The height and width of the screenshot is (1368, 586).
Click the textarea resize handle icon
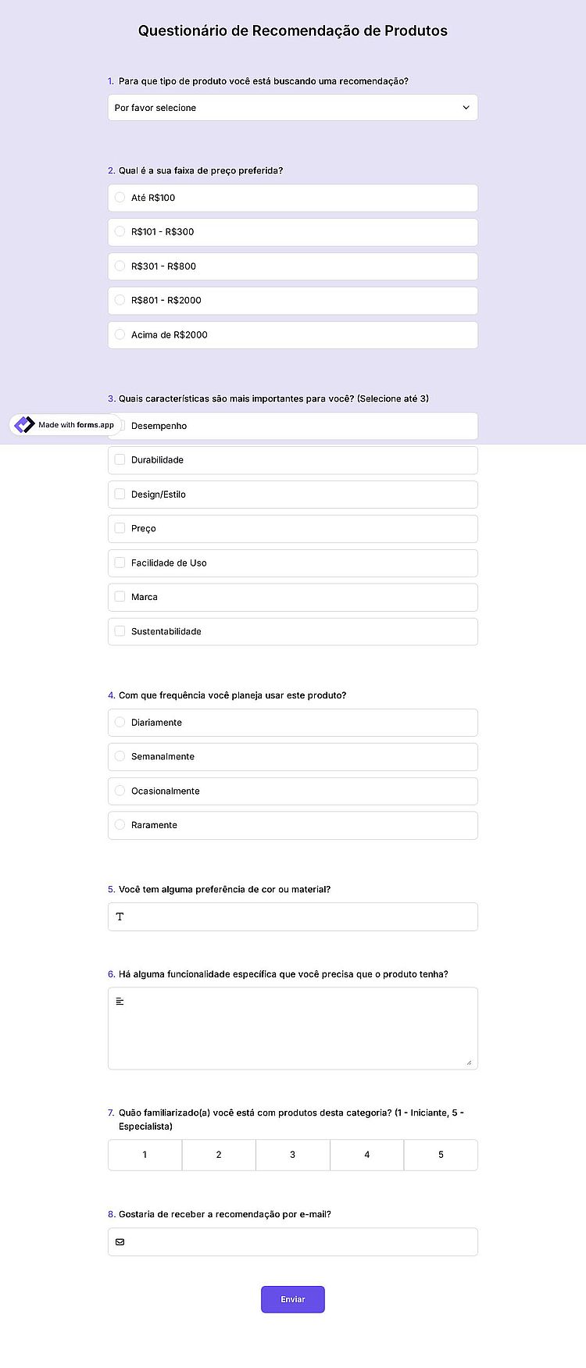pos(469,1062)
